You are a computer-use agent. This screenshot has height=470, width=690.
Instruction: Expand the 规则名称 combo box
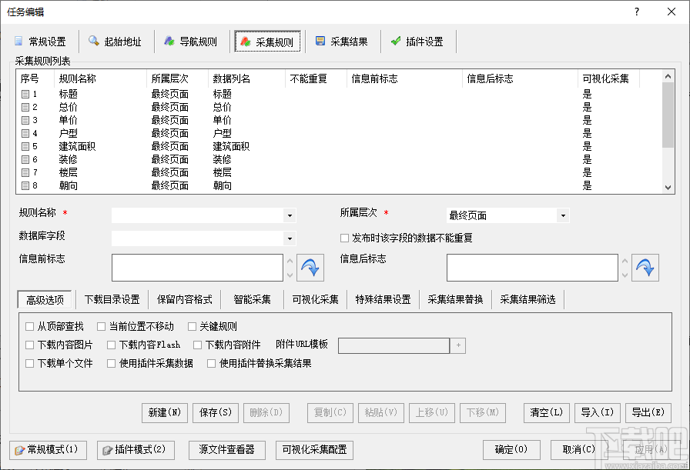(x=290, y=215)
